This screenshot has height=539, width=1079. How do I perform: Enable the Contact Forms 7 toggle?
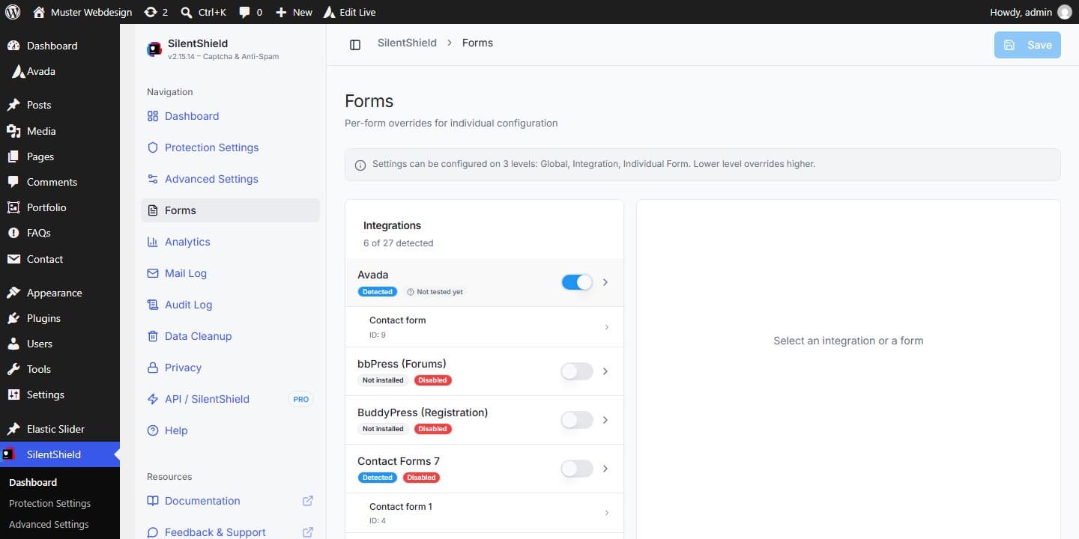[577, 469]
